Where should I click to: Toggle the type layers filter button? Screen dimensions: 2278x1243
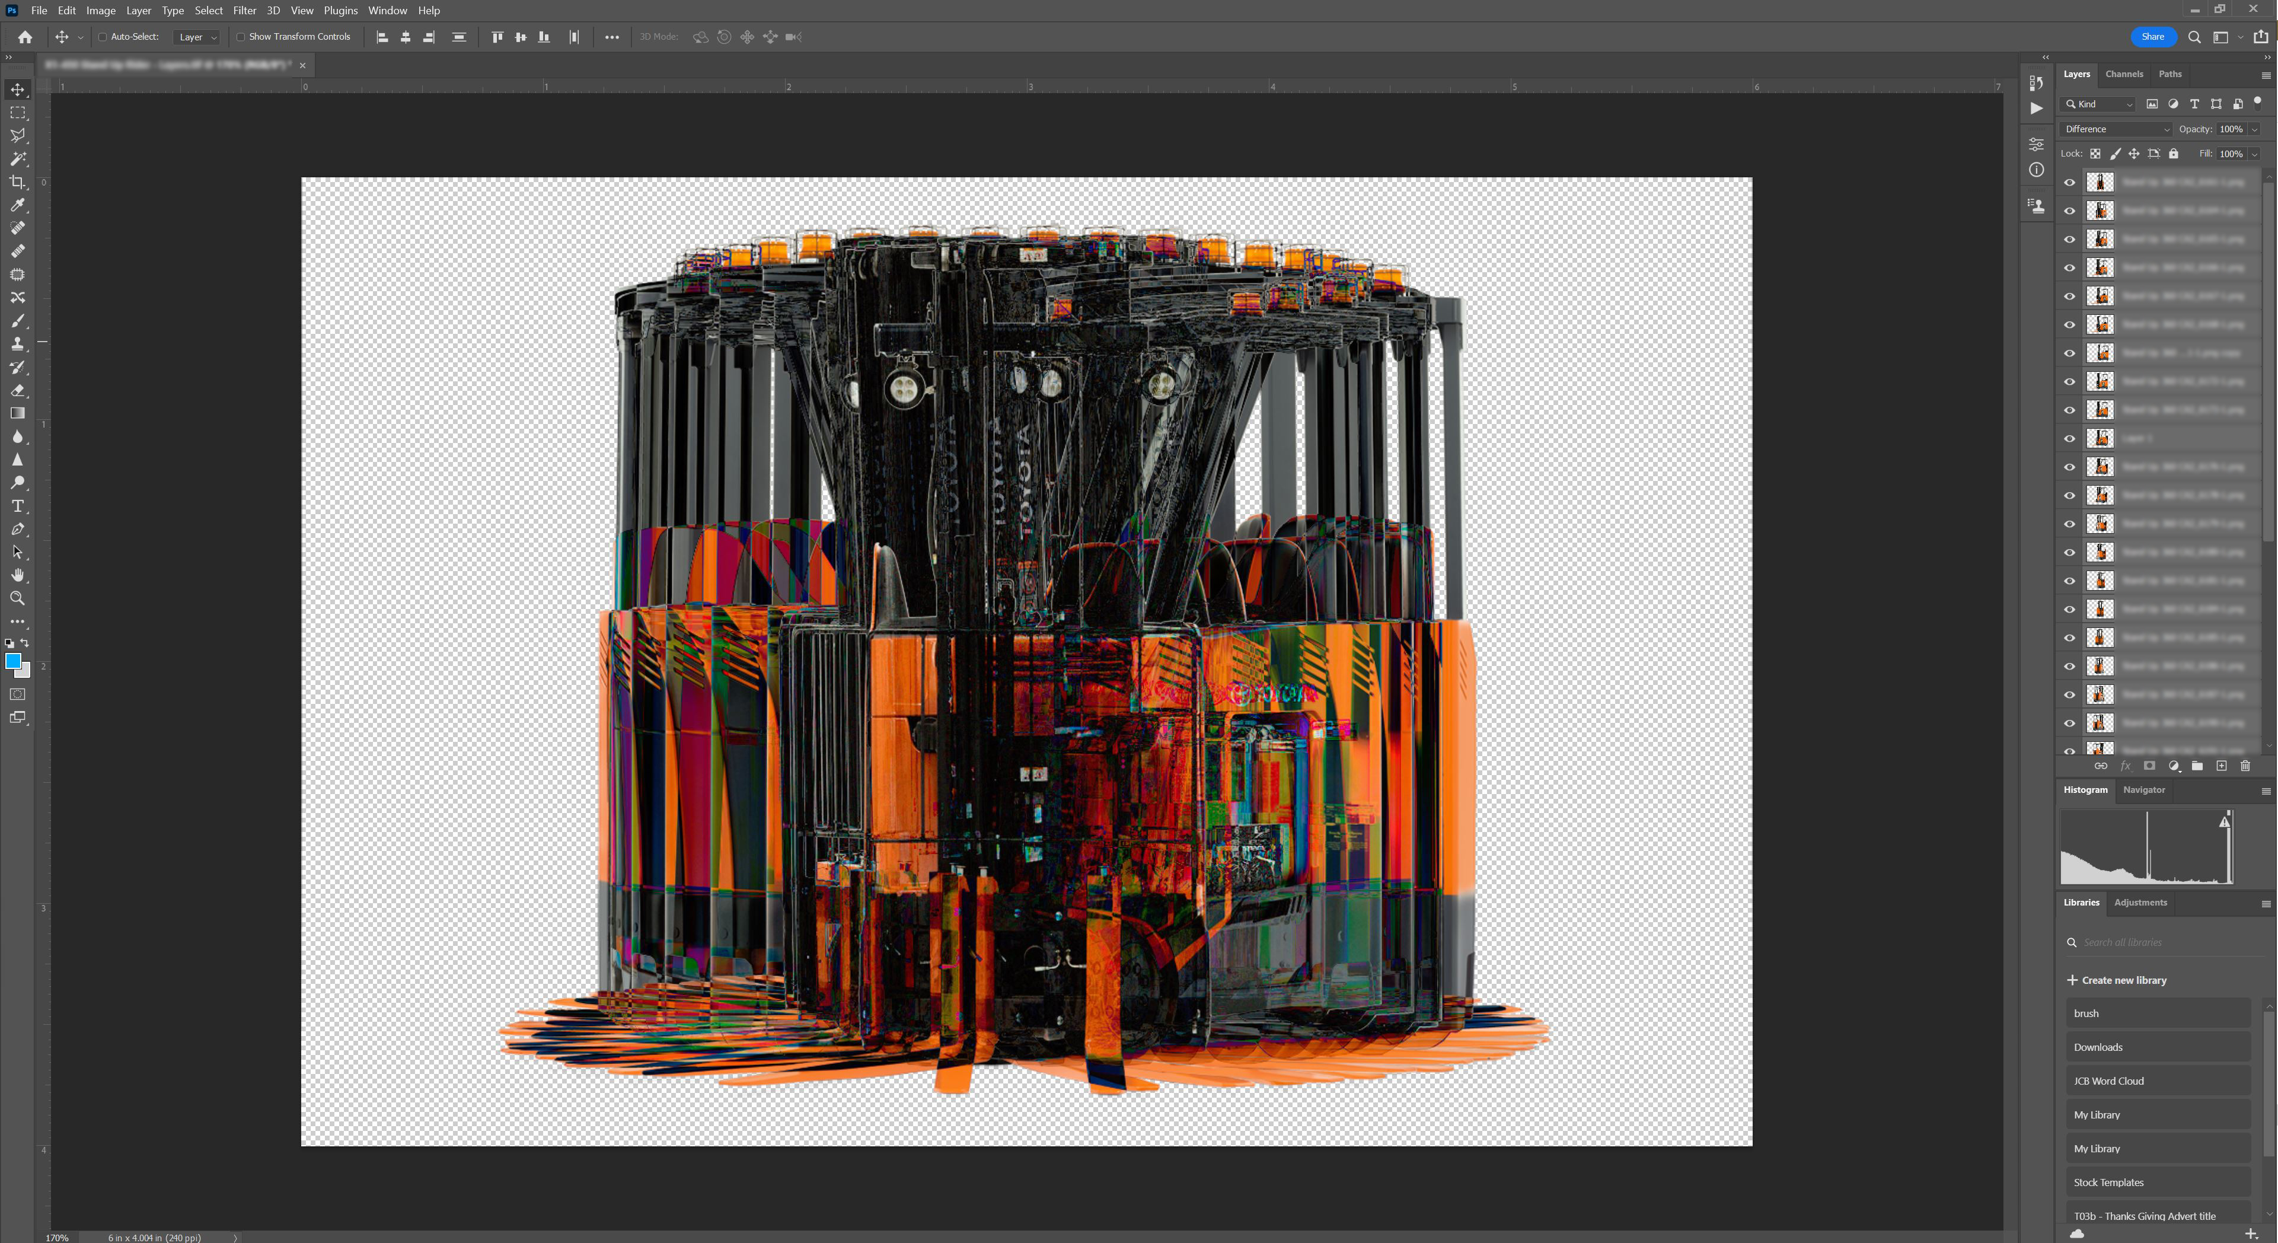pyautogui.click(x=2194, y=104)
